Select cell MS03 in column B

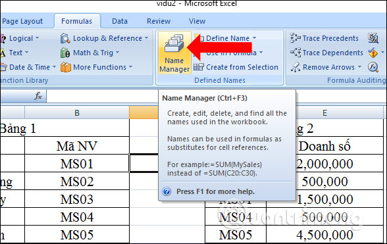pyautogui.click(x=77, y=199)
